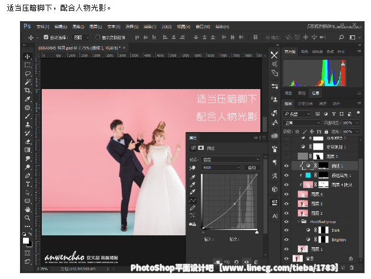Select the Crop tool

tap(28, 90)
